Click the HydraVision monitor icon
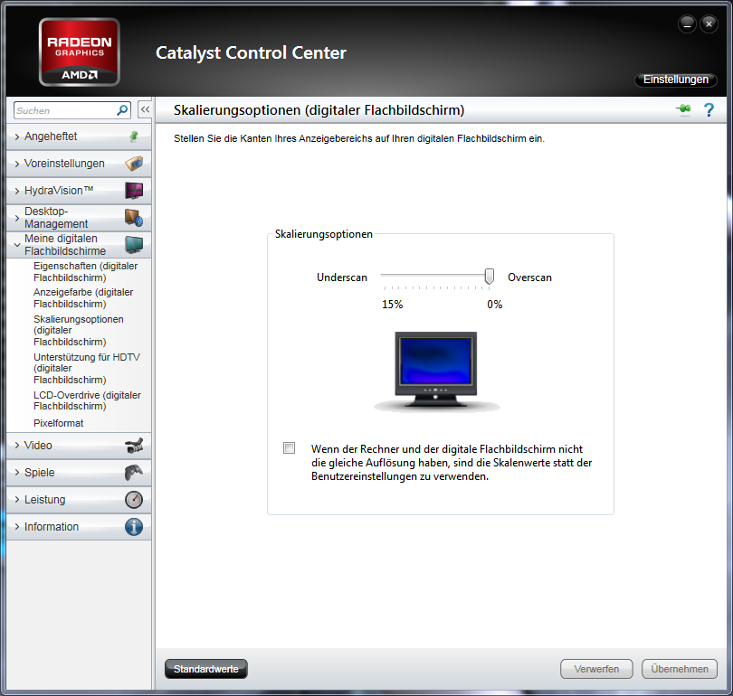This screenshot has width=733, height=696. click(x=134, y=191)
